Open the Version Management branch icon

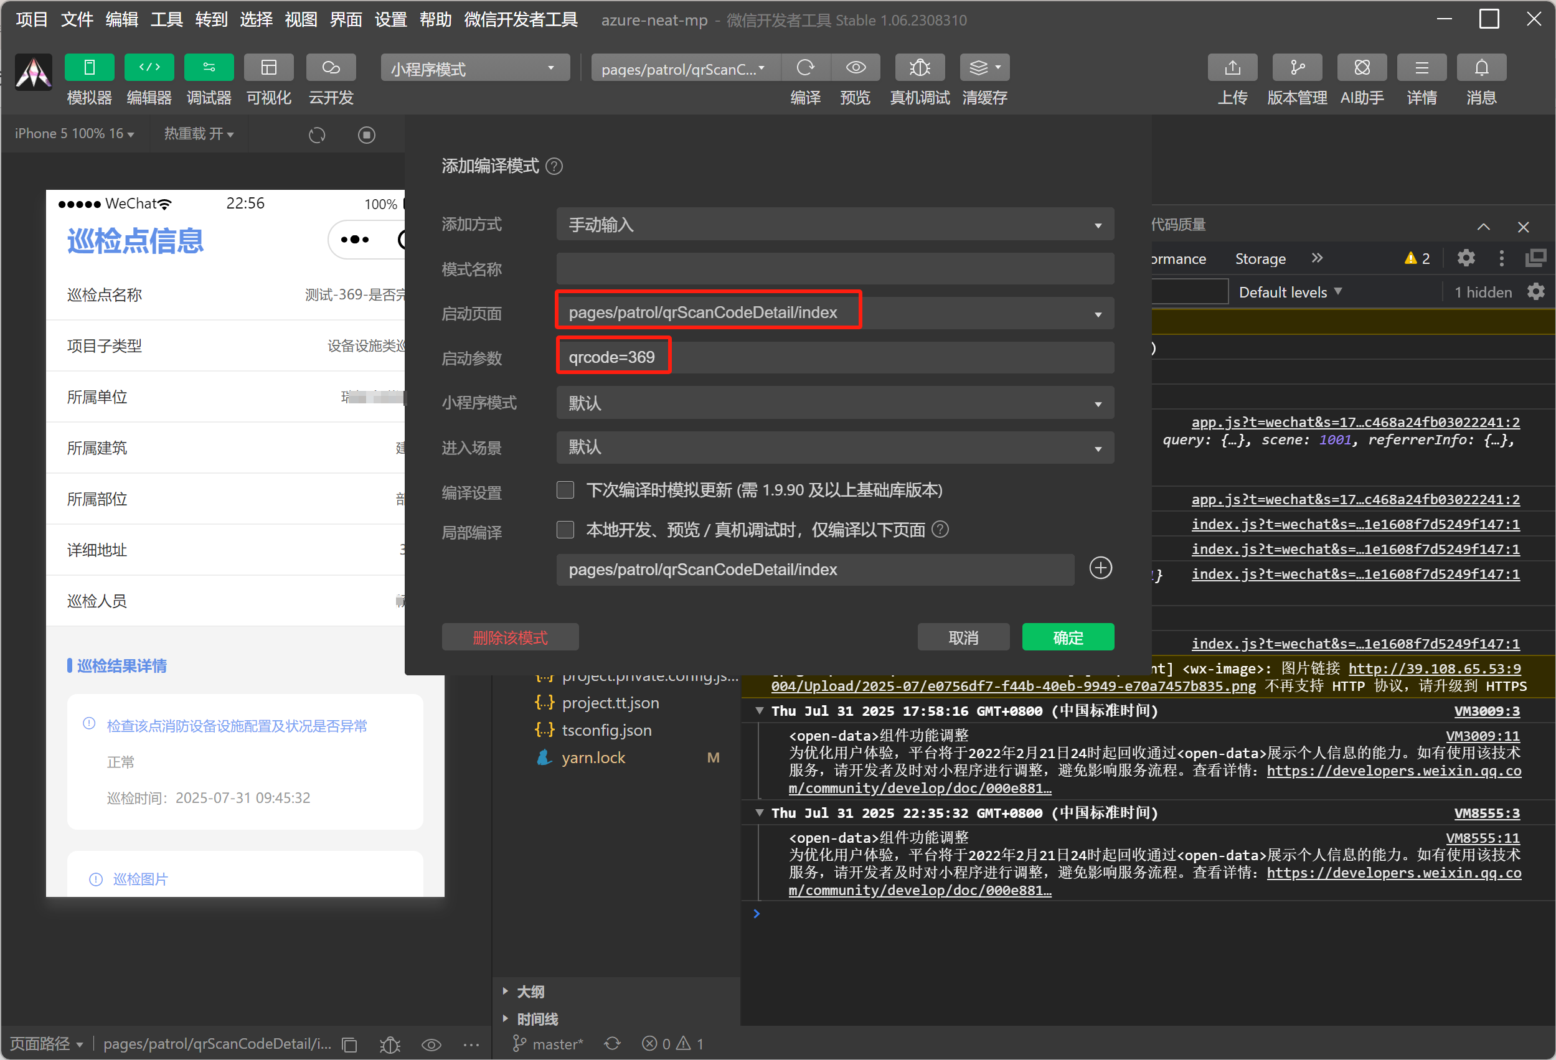click(x=1297, y=68)
